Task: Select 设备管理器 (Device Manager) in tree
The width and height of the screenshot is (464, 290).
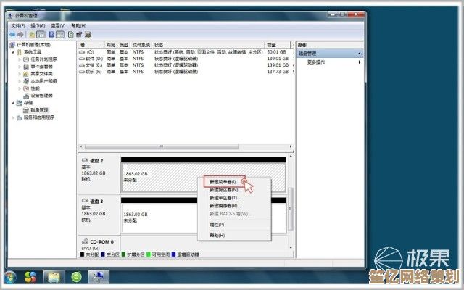Action: [41, 95]
